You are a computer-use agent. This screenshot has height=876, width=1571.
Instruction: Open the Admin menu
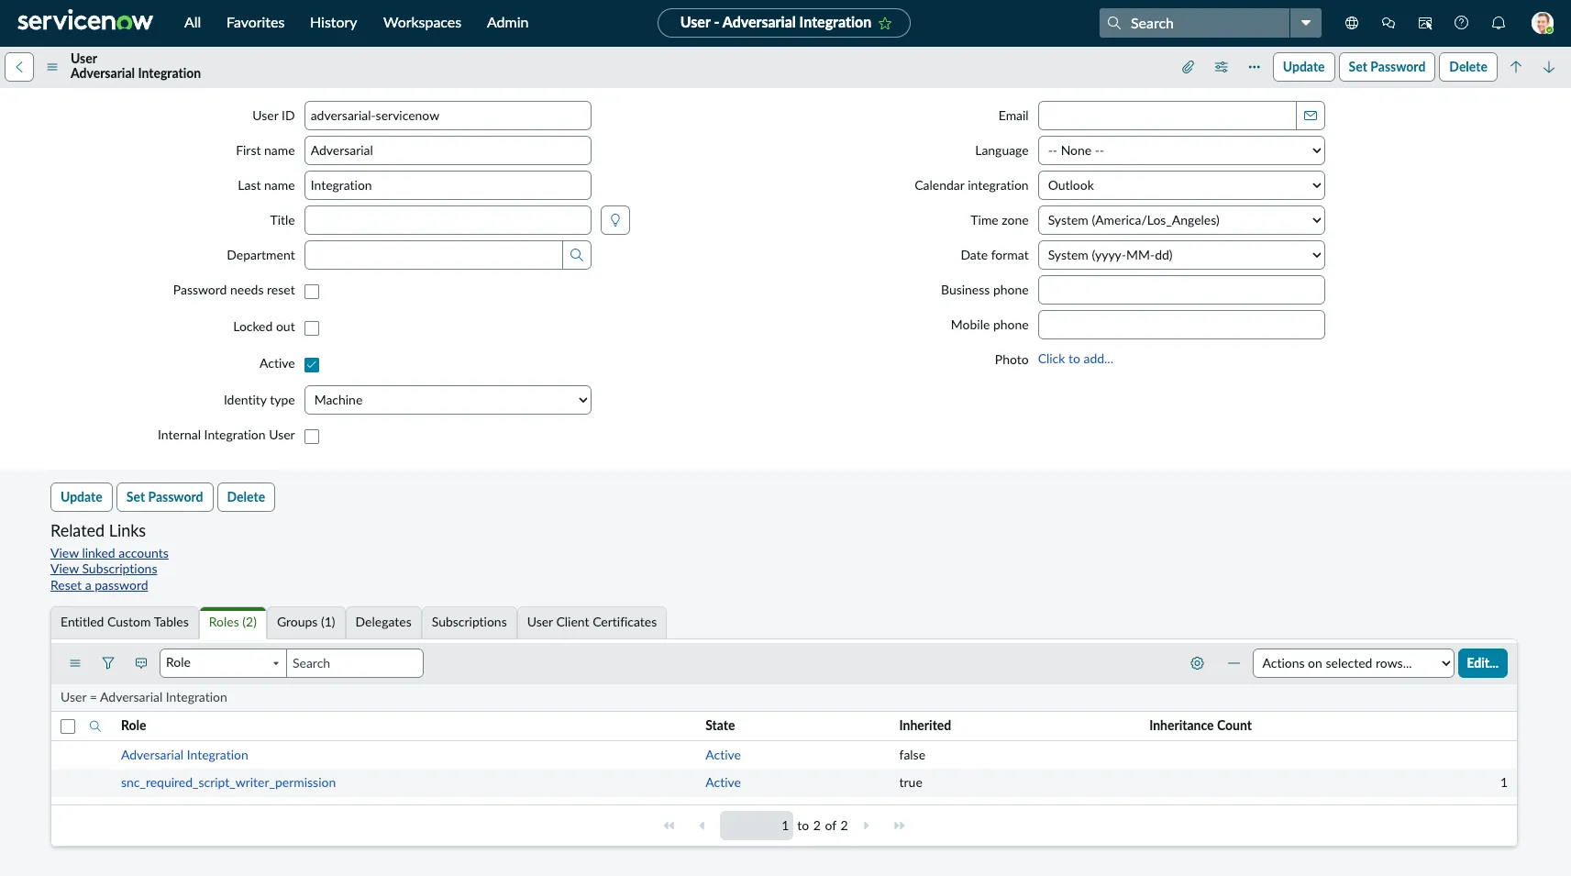click(x=507, y=23)
